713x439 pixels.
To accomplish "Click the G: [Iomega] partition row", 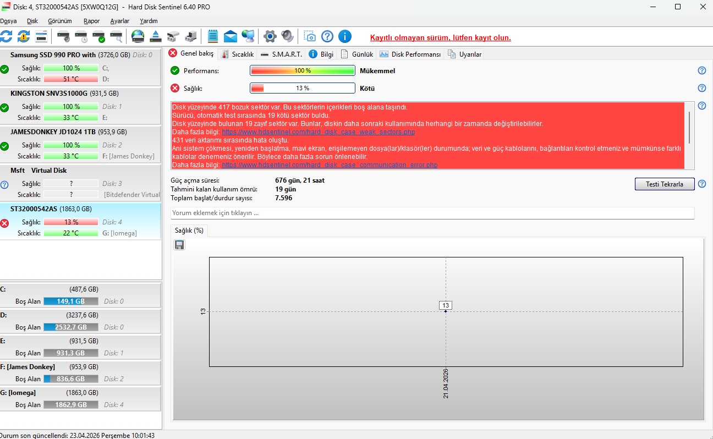I will coord(81,399).
